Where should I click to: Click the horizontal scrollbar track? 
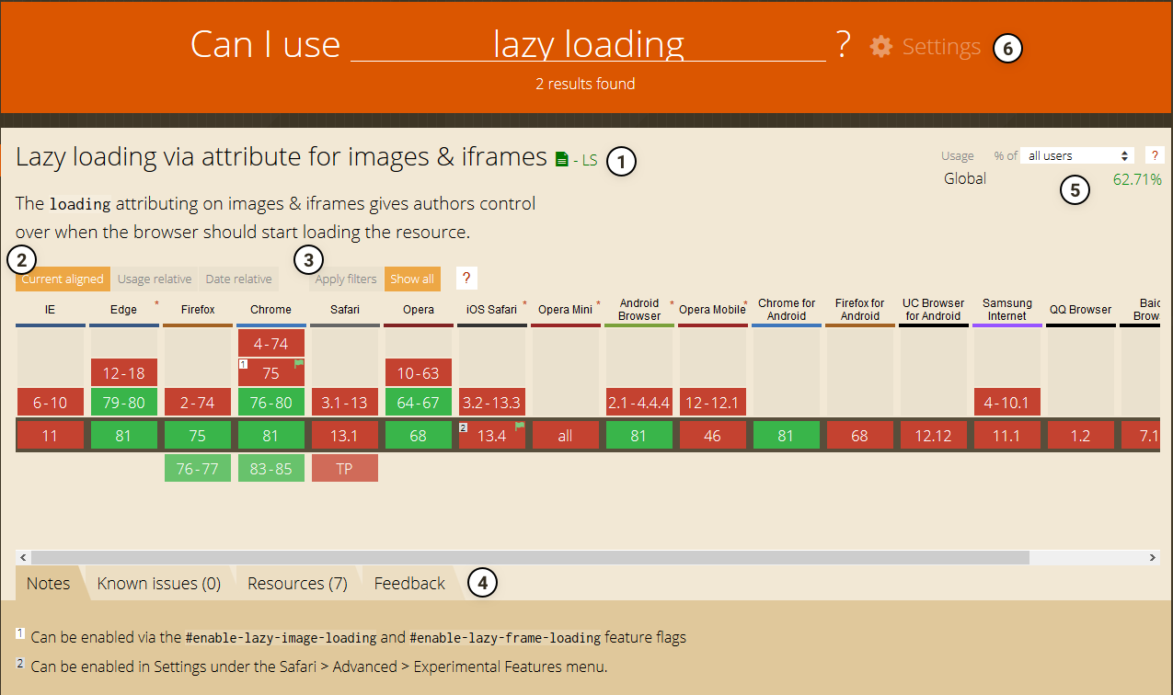pyautogui.click(x=588, y=557)
